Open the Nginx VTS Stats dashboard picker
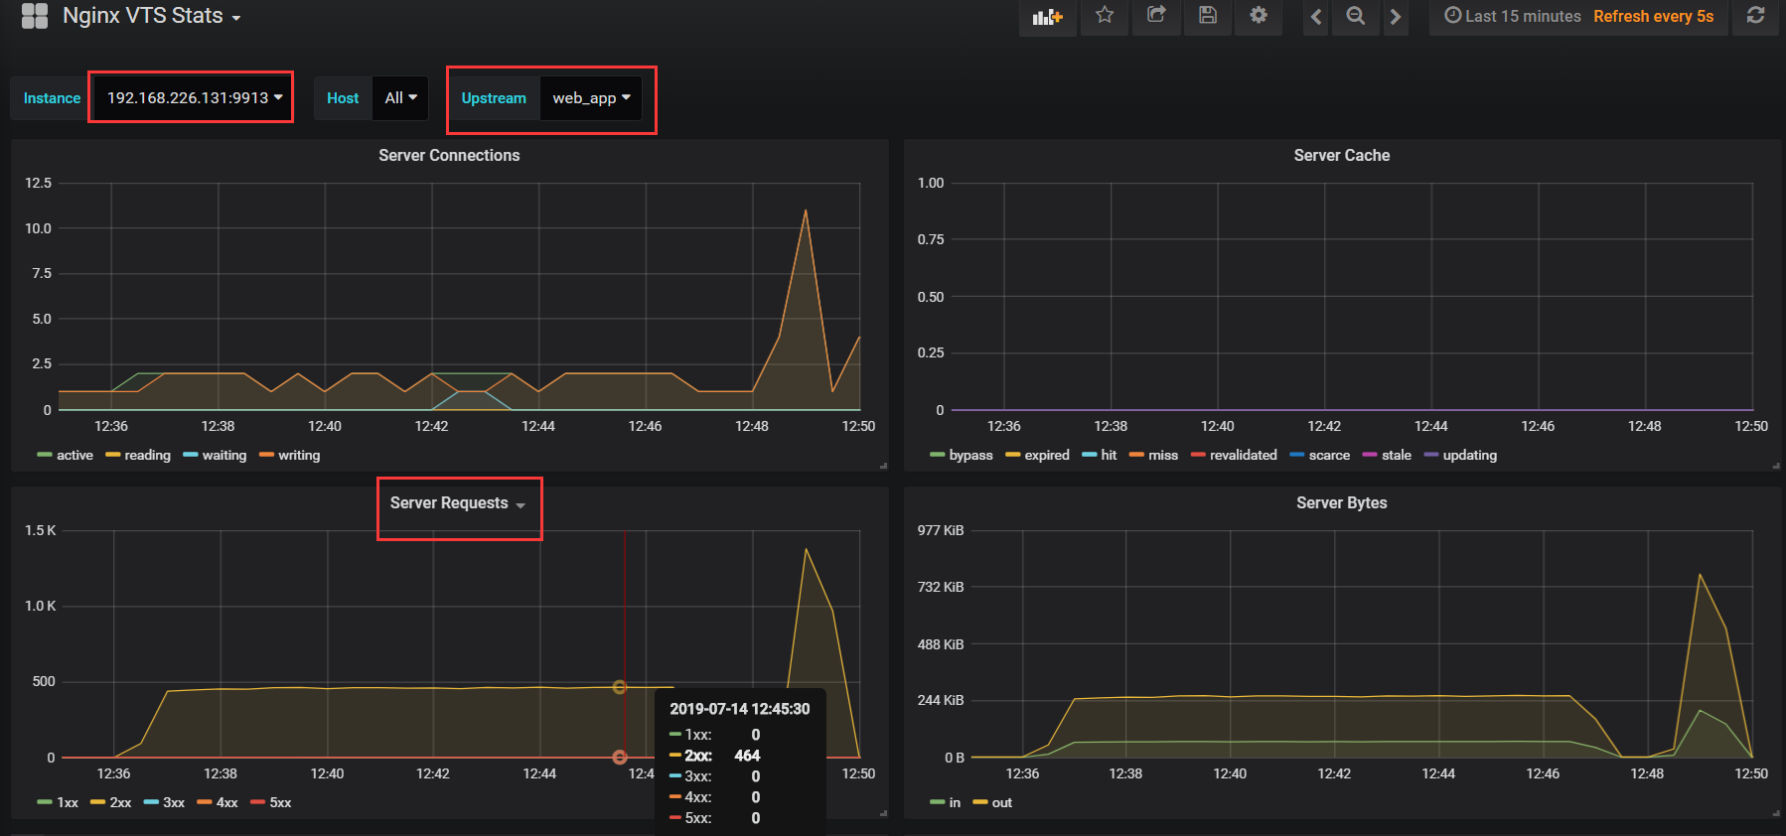Image resolution: width=1786 pixels, height=836 pixels. coord(151,16)
